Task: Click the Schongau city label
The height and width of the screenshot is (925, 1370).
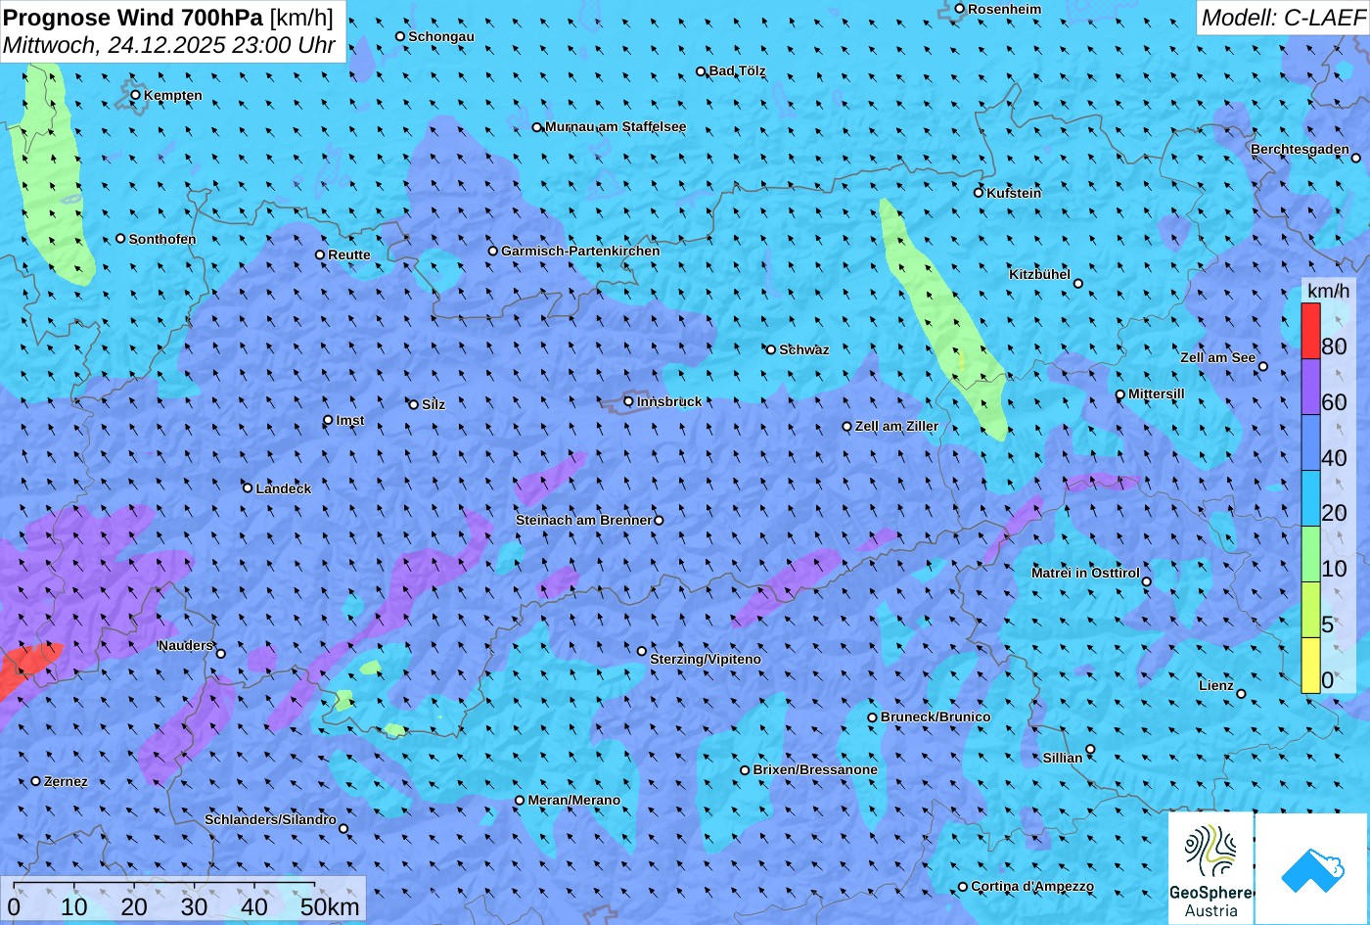Action: click(441, 36)
